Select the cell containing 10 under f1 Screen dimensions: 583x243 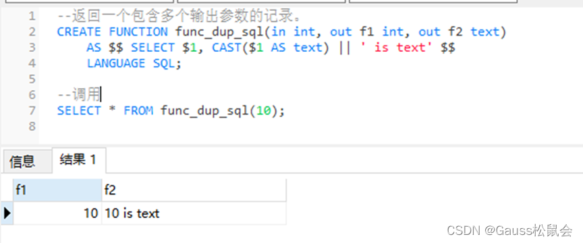click(x=57, y=213)
